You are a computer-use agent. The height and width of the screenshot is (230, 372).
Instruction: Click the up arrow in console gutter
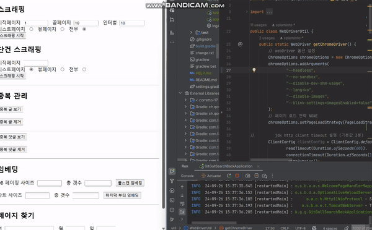click(x=182, y=187)
